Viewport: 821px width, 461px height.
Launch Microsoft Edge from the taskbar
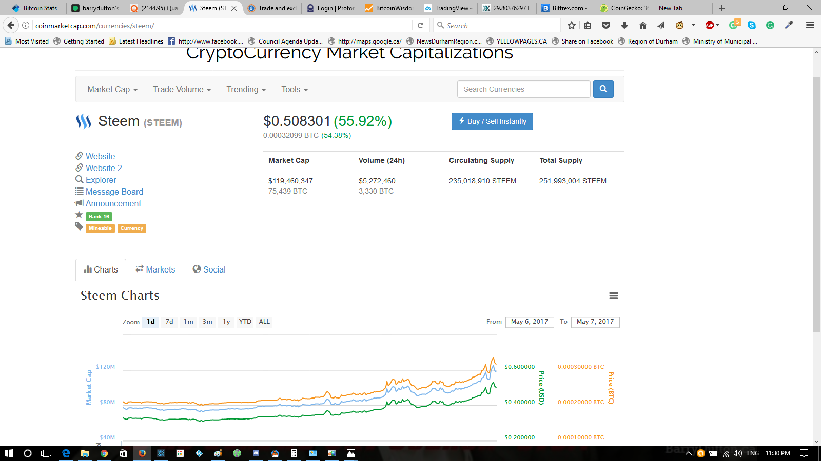(66, 453)
